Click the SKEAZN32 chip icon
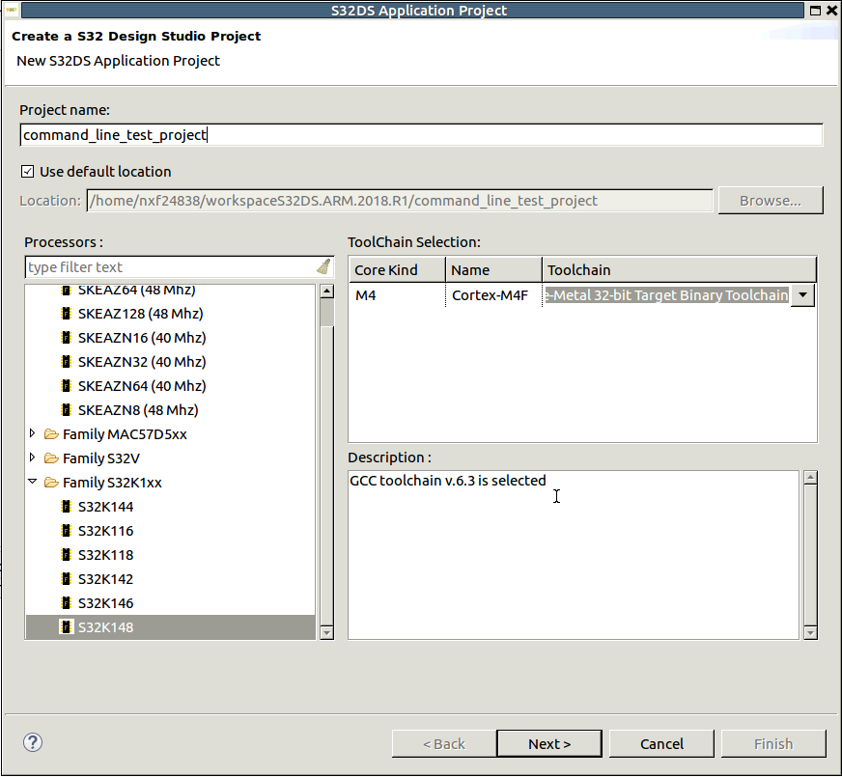Viewport: 842px width, 777px height. tap(66, 362)
